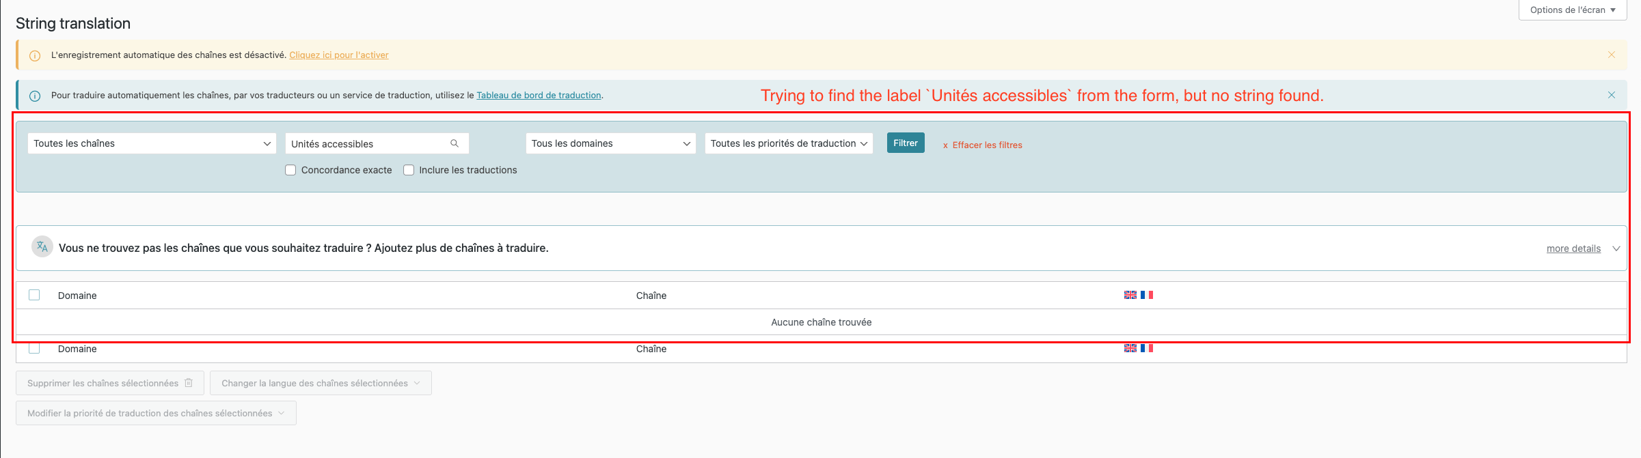Close the blue translation dashboard notice
The image size is (1641, 458).
click(x=1612, y=95)
